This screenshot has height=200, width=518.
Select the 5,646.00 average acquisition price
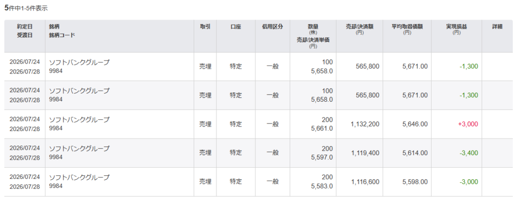pos(415,124)
